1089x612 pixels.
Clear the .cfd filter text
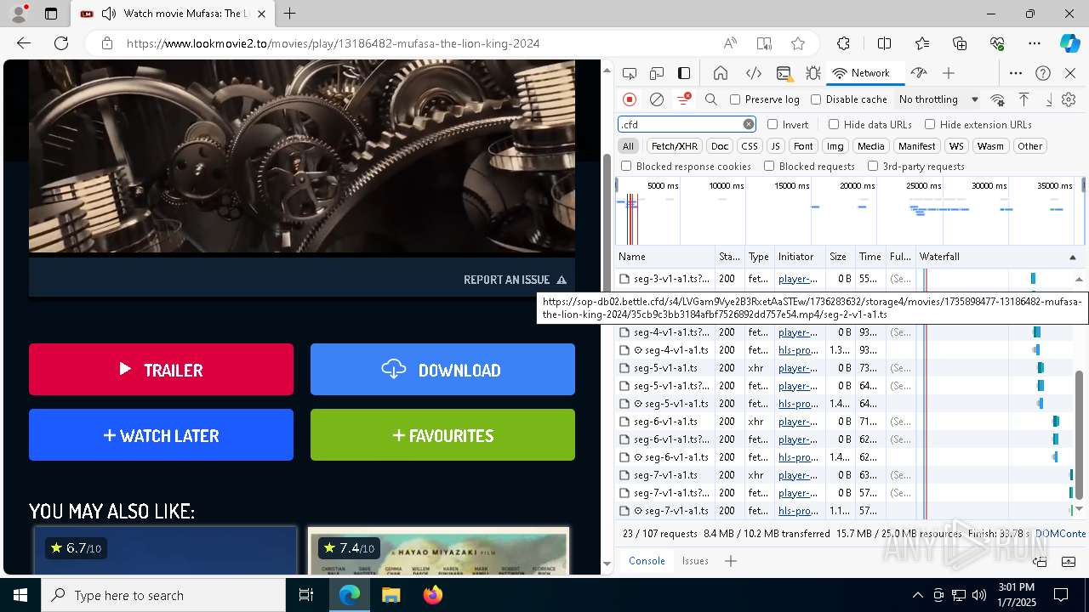(x=749, y=124)
